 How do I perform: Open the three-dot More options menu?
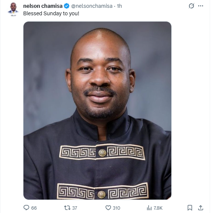pyautogui.click(x=200, y=6)
